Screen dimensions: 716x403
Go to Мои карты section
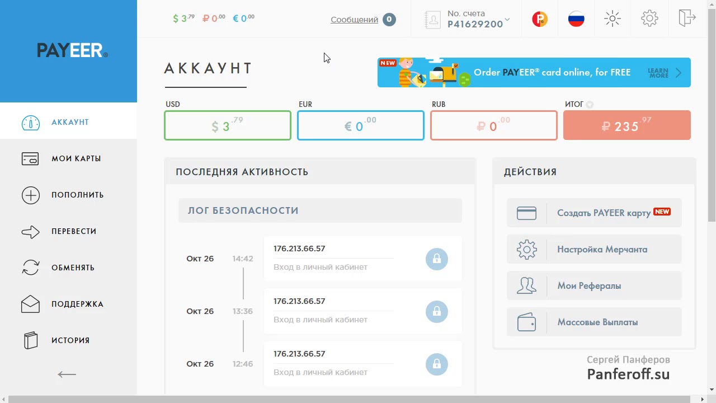tap(76, 159)
